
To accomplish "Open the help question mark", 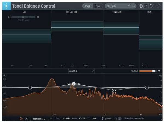I will click(146, 6).
